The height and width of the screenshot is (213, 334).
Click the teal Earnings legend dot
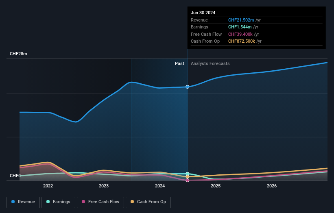tap(48, 202)
